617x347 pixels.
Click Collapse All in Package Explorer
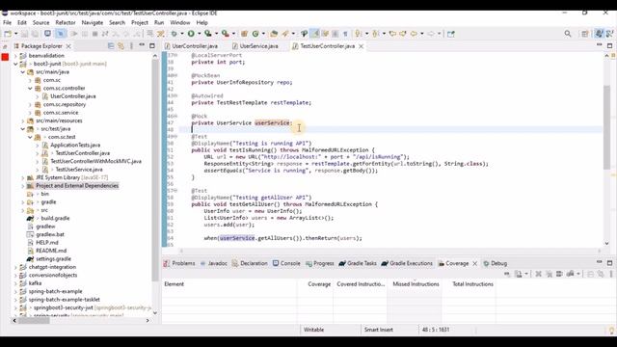pyautogui.click(x=111, y=46)
